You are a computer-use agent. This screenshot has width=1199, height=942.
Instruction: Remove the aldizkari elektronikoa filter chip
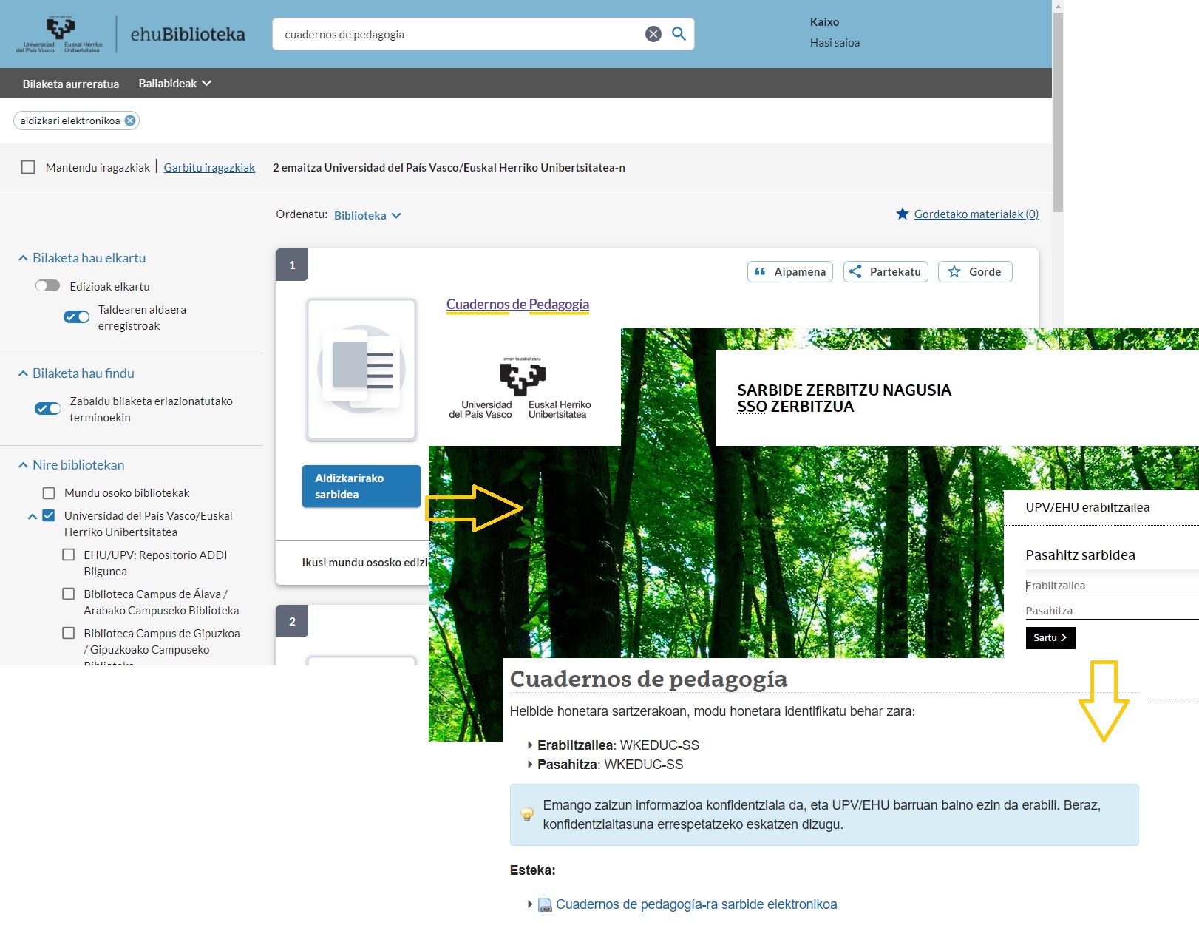(x=130, y=121)
